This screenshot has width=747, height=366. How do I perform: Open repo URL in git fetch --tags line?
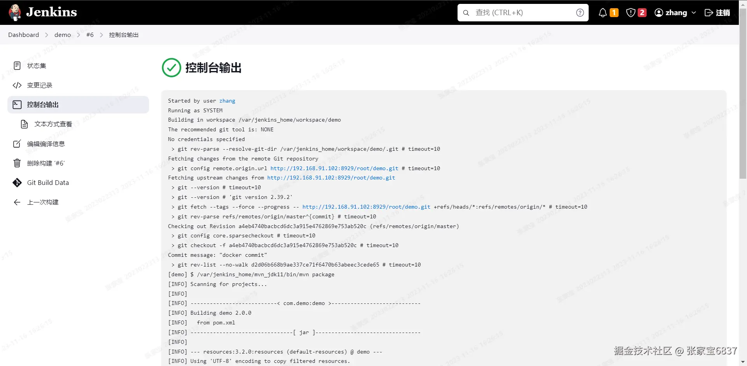coord(366,207)
